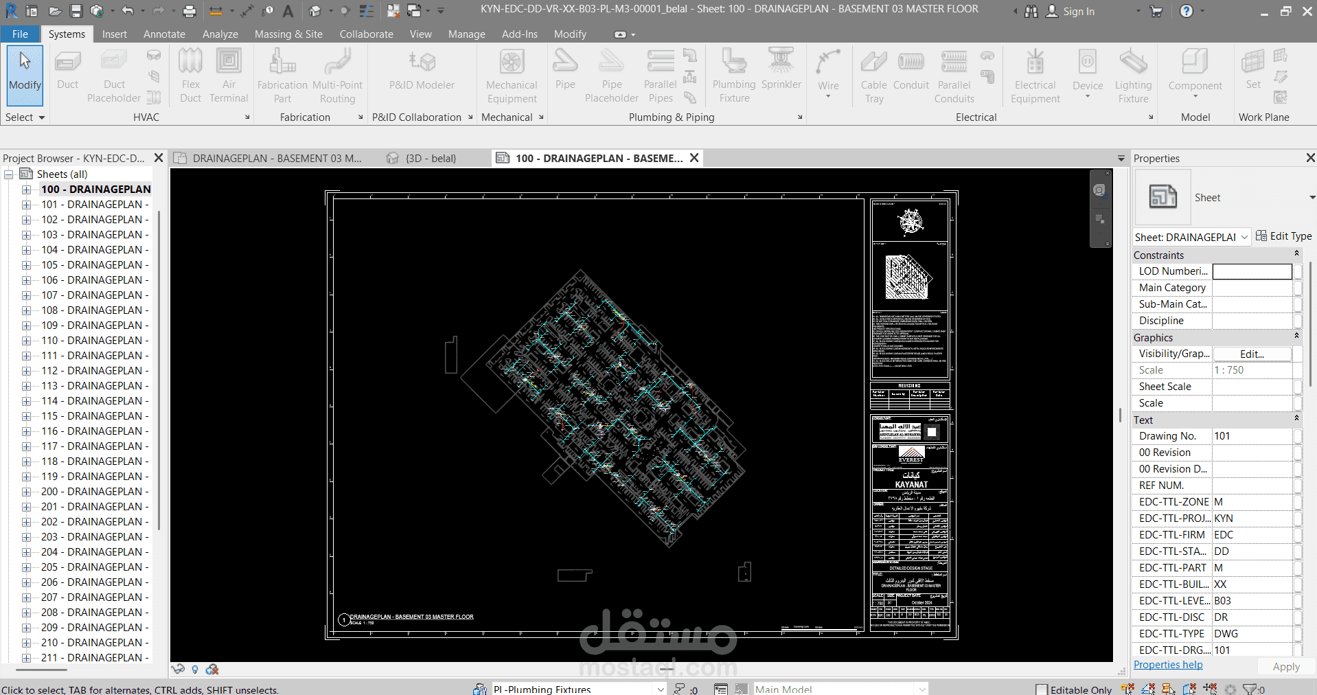Close the Project Browser panel
Viewport: 1317px width, 695px height.
pyautogui.click(x=159, y=158)
